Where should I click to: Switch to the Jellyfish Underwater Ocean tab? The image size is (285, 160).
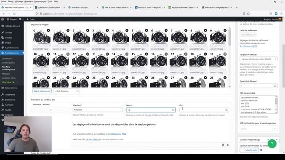coord(183,8)
